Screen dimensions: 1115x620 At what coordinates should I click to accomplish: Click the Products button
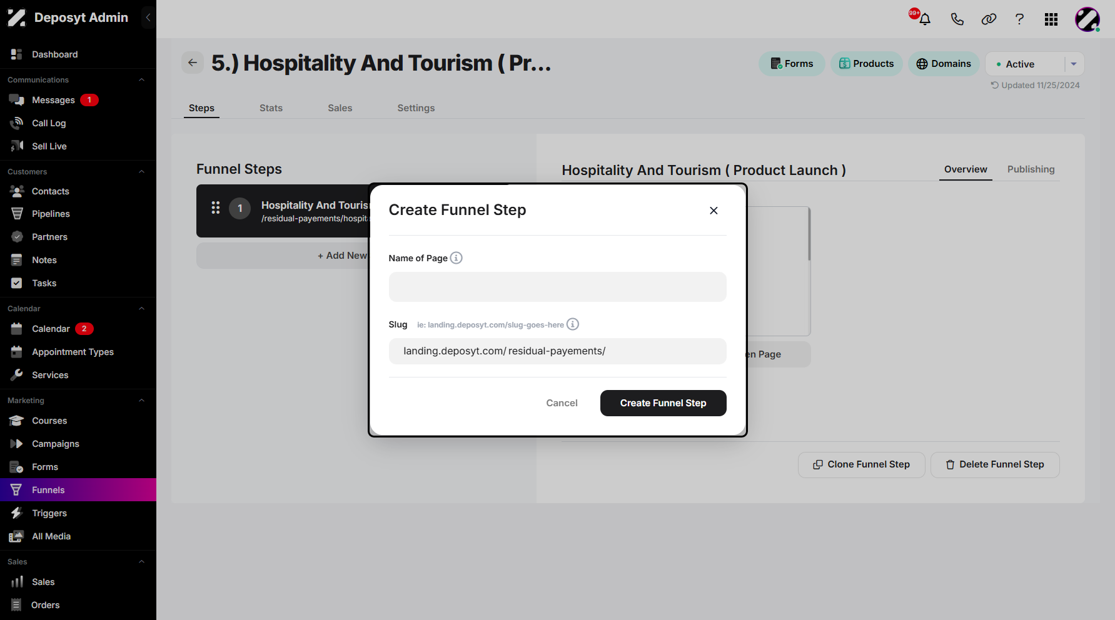click(866, 64)
